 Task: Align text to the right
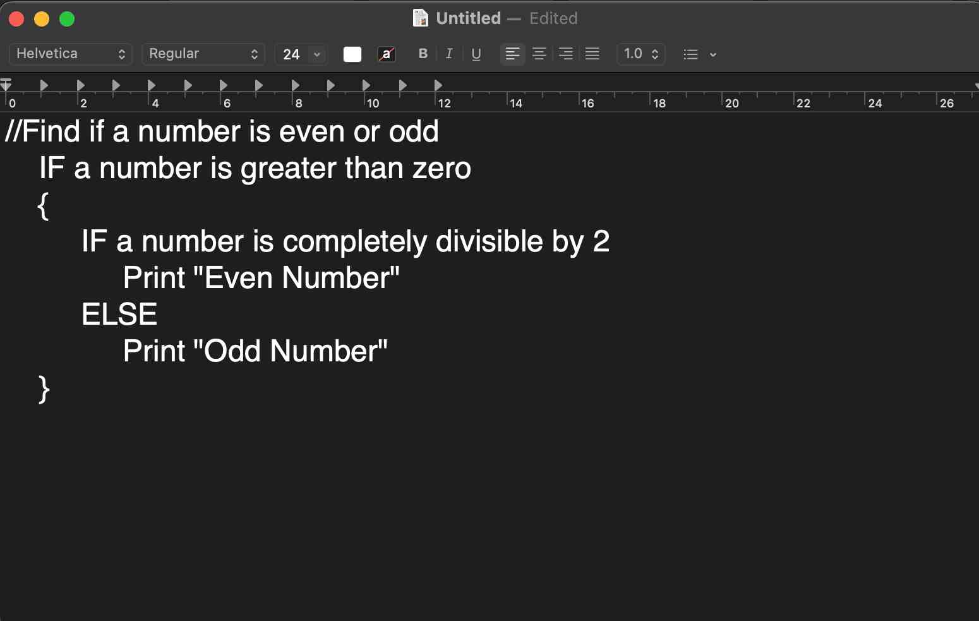click(566, 54)
